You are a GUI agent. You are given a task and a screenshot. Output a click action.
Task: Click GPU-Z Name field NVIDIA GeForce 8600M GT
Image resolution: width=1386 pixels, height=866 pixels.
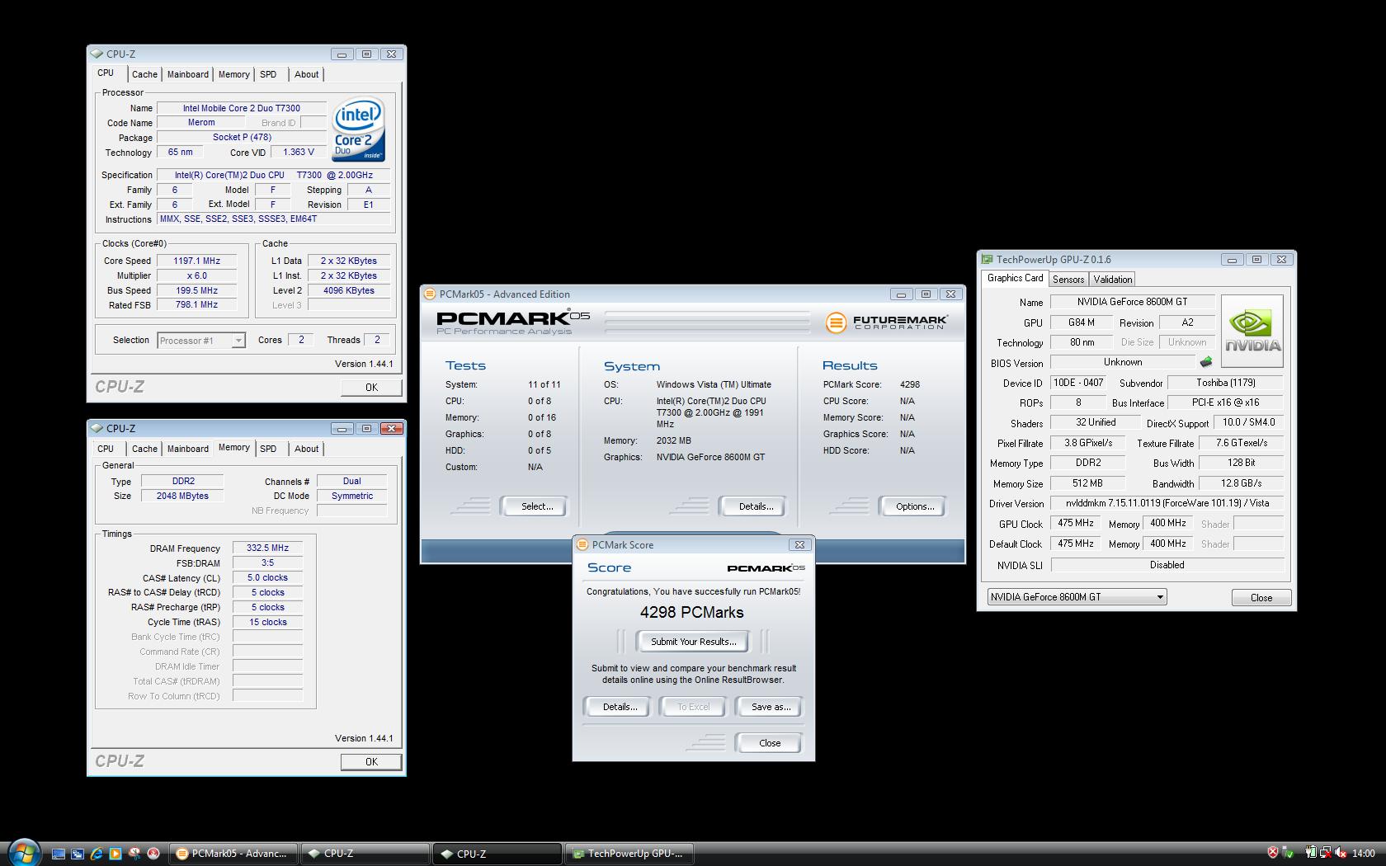pyautogui.click(x=1132, y=302)
